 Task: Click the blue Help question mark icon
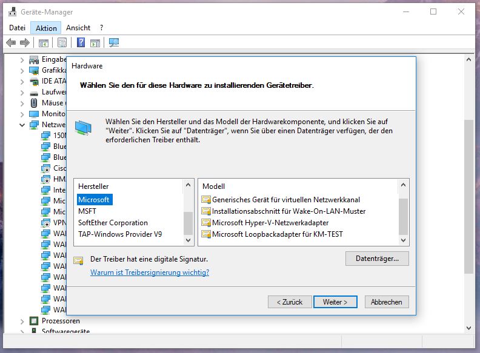[x=81, y=42]
